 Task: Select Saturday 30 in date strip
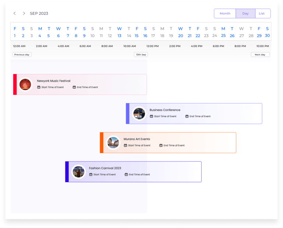point(267,32)
